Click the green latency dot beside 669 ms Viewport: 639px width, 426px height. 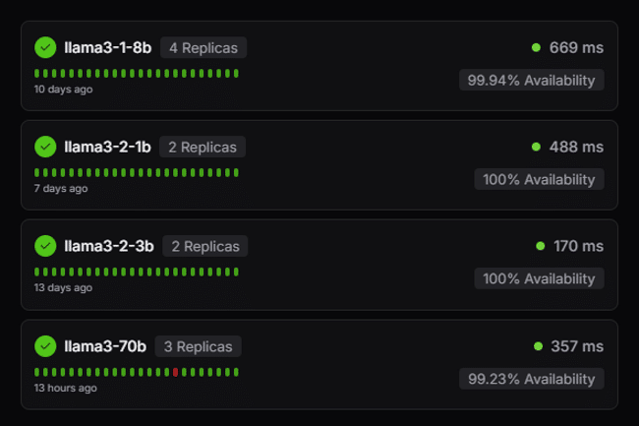coord(536,47)
